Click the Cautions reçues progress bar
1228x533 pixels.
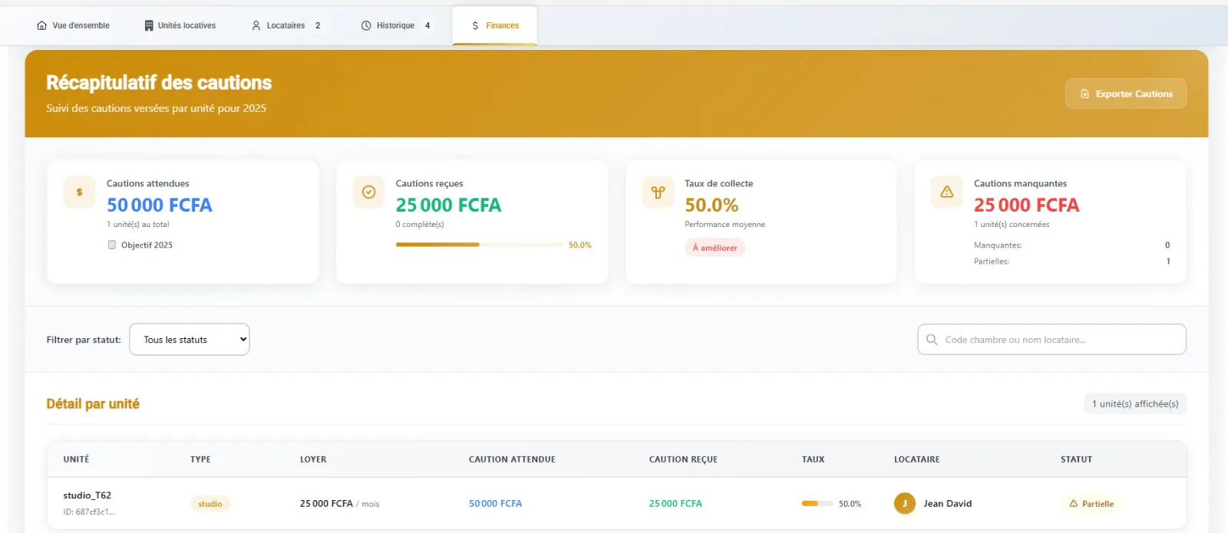(x=479, y=245)
